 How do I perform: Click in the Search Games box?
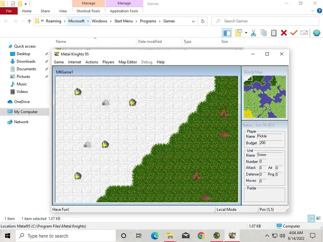pyautogui.click(x=265, y=21)
